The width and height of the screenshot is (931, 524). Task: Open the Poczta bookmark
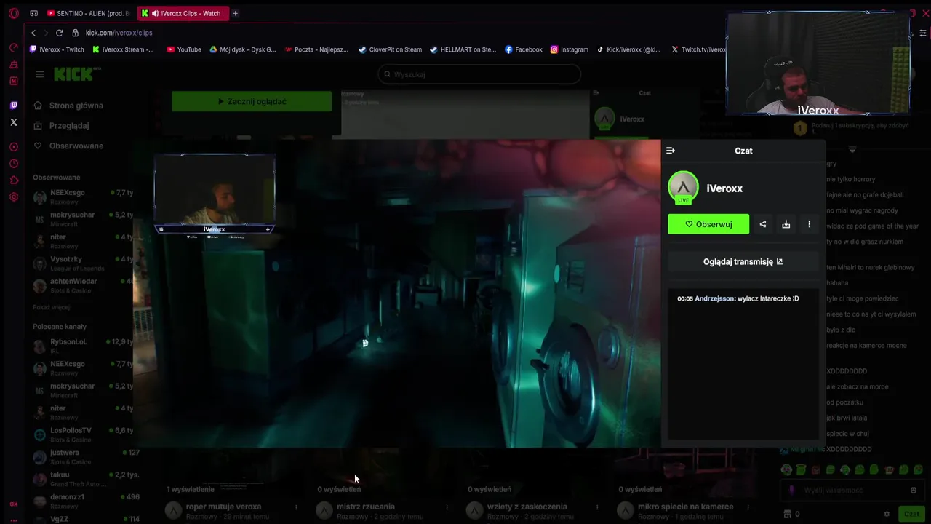click(x=316, y=49)
